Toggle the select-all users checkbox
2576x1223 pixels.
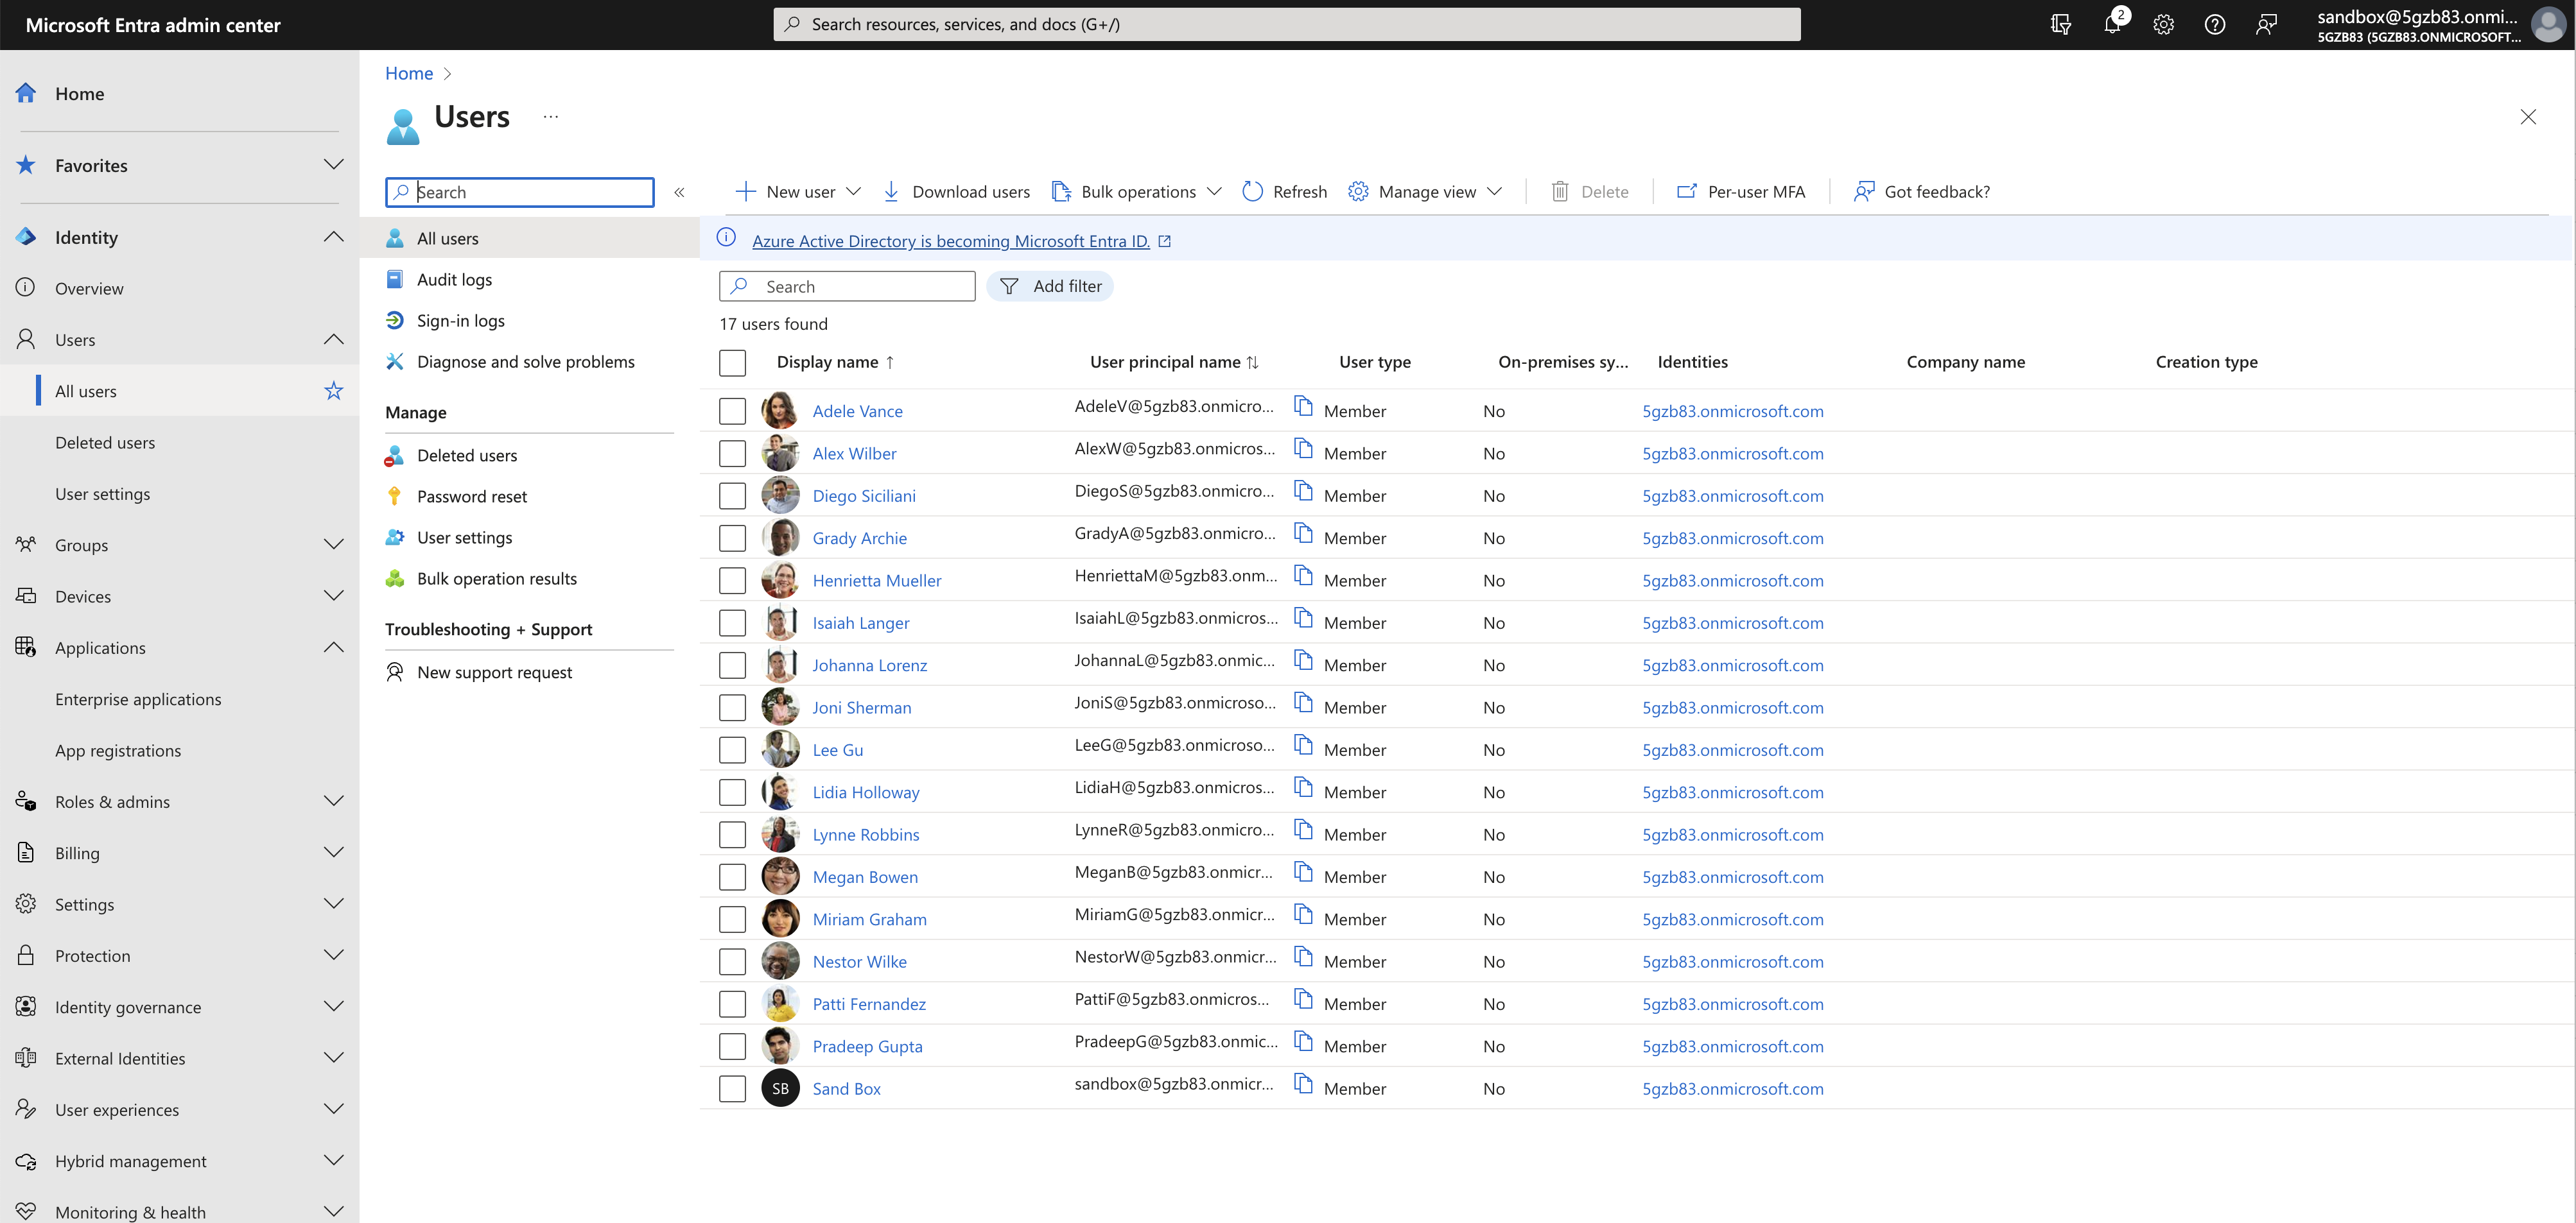732,363
